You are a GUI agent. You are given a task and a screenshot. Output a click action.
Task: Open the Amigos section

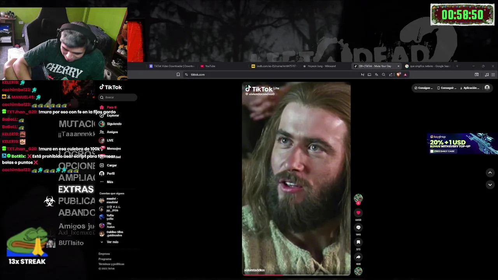point(109,132)
